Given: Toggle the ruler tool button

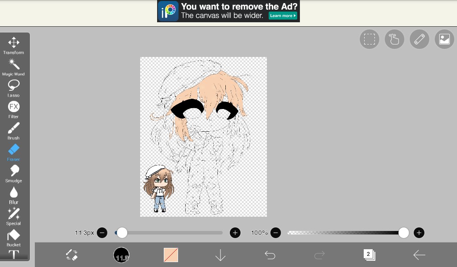Looking at the screenshot, I should click(419, 40).
